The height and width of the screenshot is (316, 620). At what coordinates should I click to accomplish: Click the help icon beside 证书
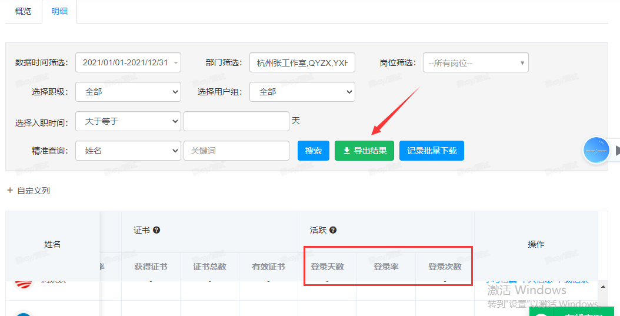(x=156, y=230)
